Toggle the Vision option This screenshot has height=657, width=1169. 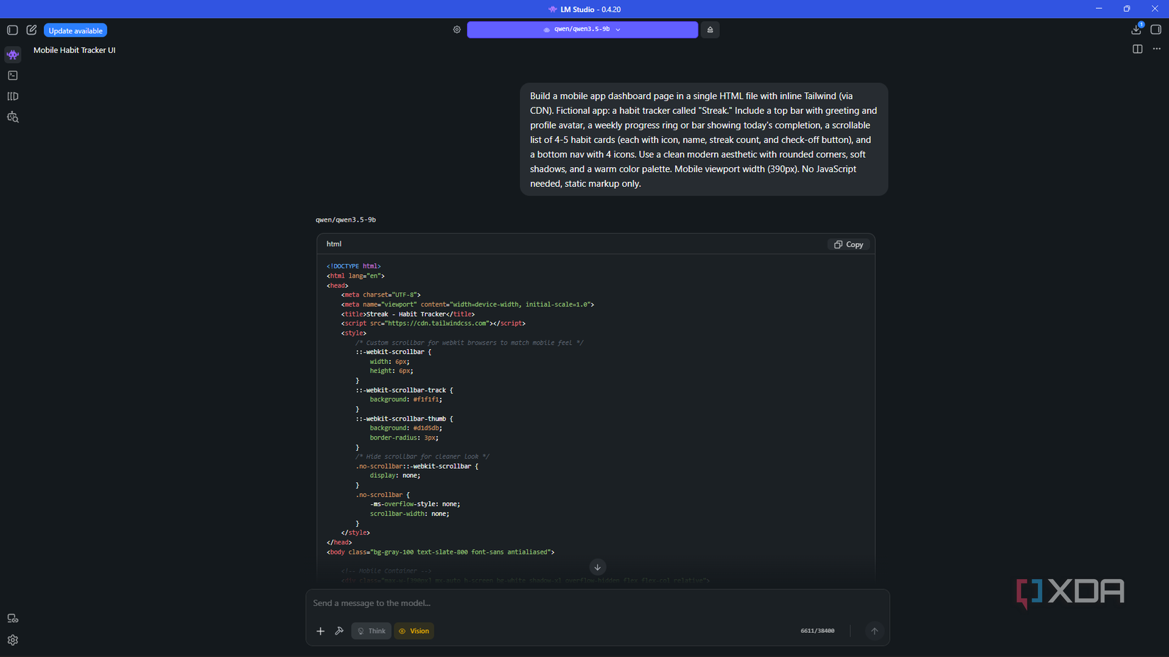pos(414,631)
